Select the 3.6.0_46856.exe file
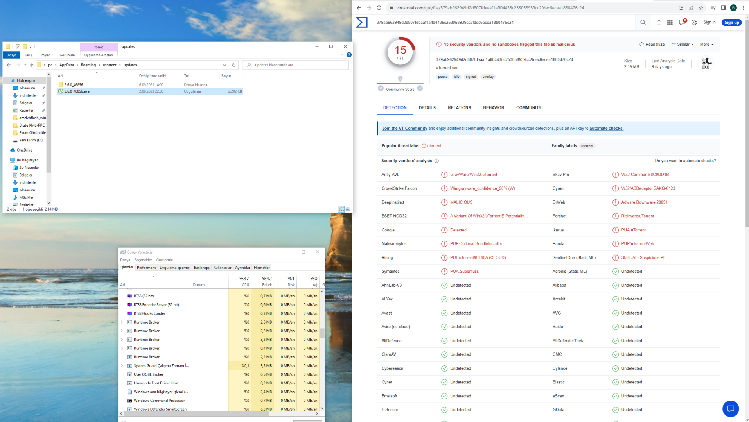749x422 pixels. [x=150, y=91]
